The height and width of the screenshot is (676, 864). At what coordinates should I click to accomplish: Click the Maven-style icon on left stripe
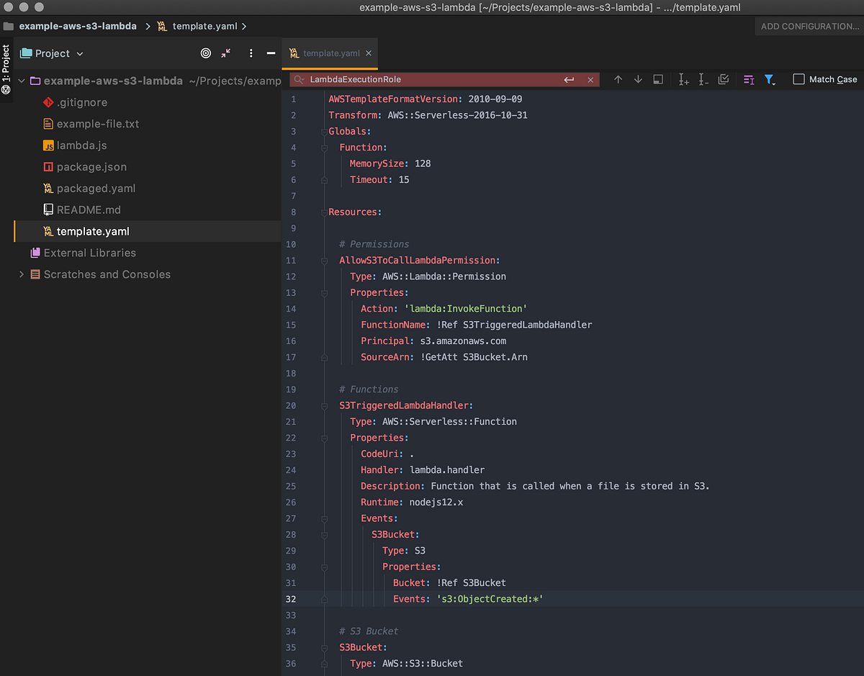click(6, 89)
